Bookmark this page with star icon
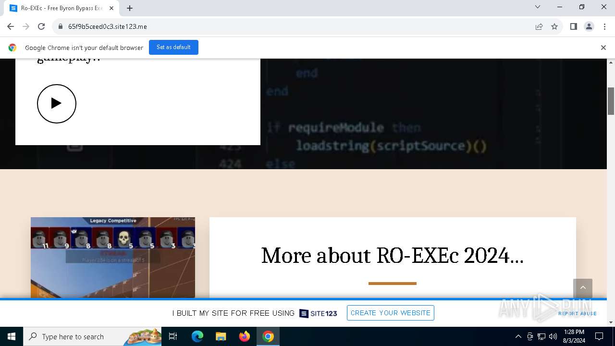The image size is (615, 346). [554, 26]
